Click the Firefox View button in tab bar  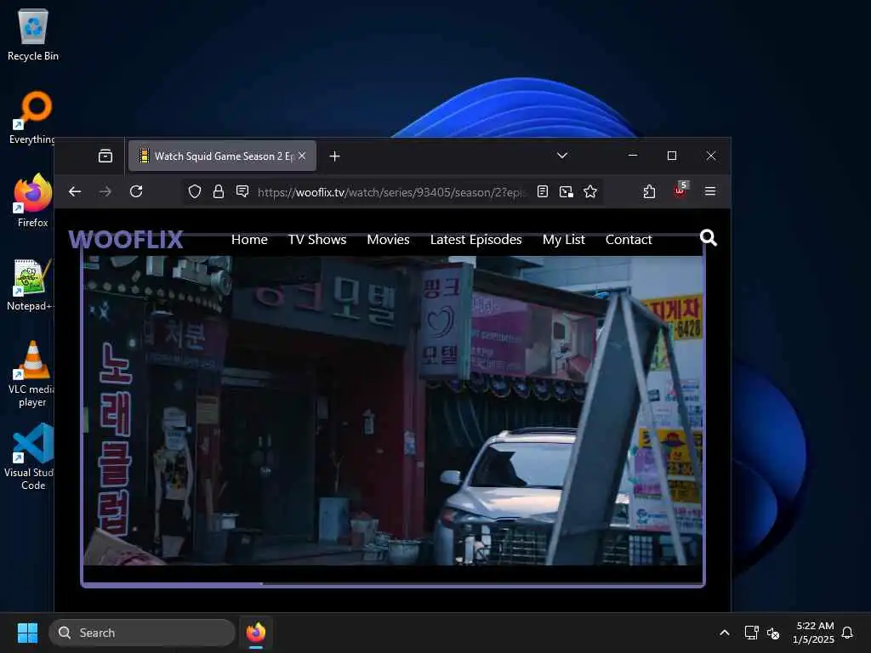pyautogui.click(x=105, y=156)
